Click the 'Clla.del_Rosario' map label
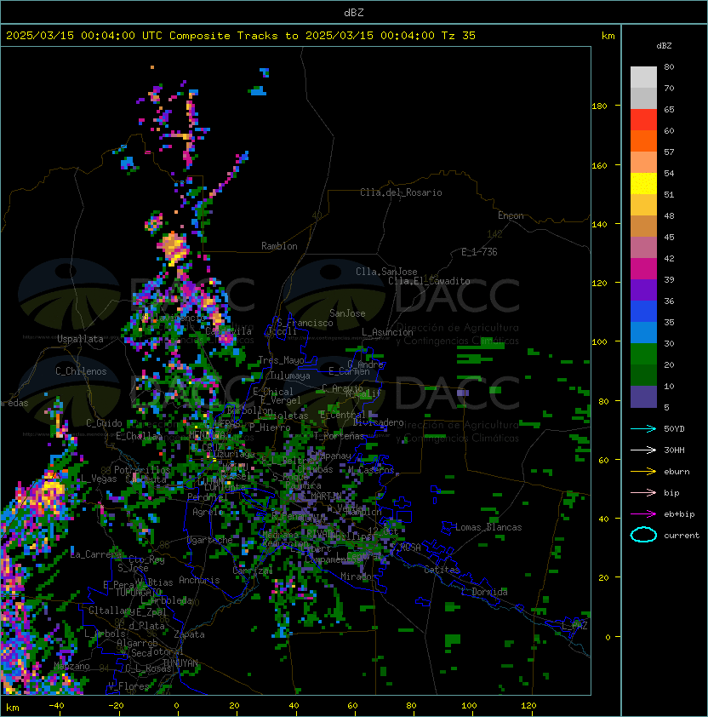 coord(401,192)
